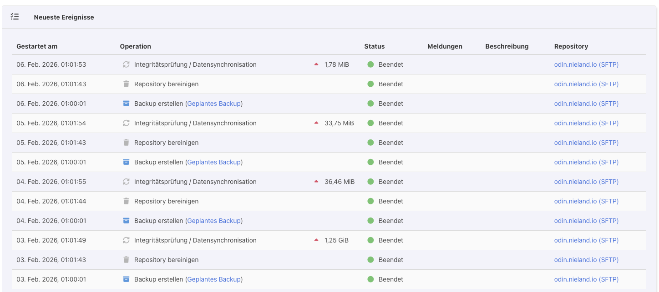The image size is (659, 292).
Task: Click sync icon for 06. Feb 01:01:53 event
Action: tap(126, 64)
